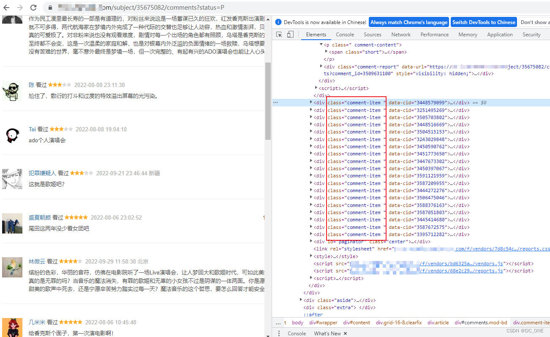The height and width of the screenshot is (337, 550).
Task: Open the Application tab
Action: click(x=500, y=35)
